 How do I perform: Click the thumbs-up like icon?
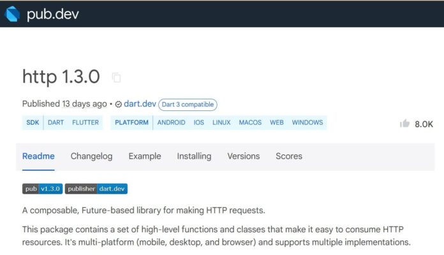[x=404, y=124]
